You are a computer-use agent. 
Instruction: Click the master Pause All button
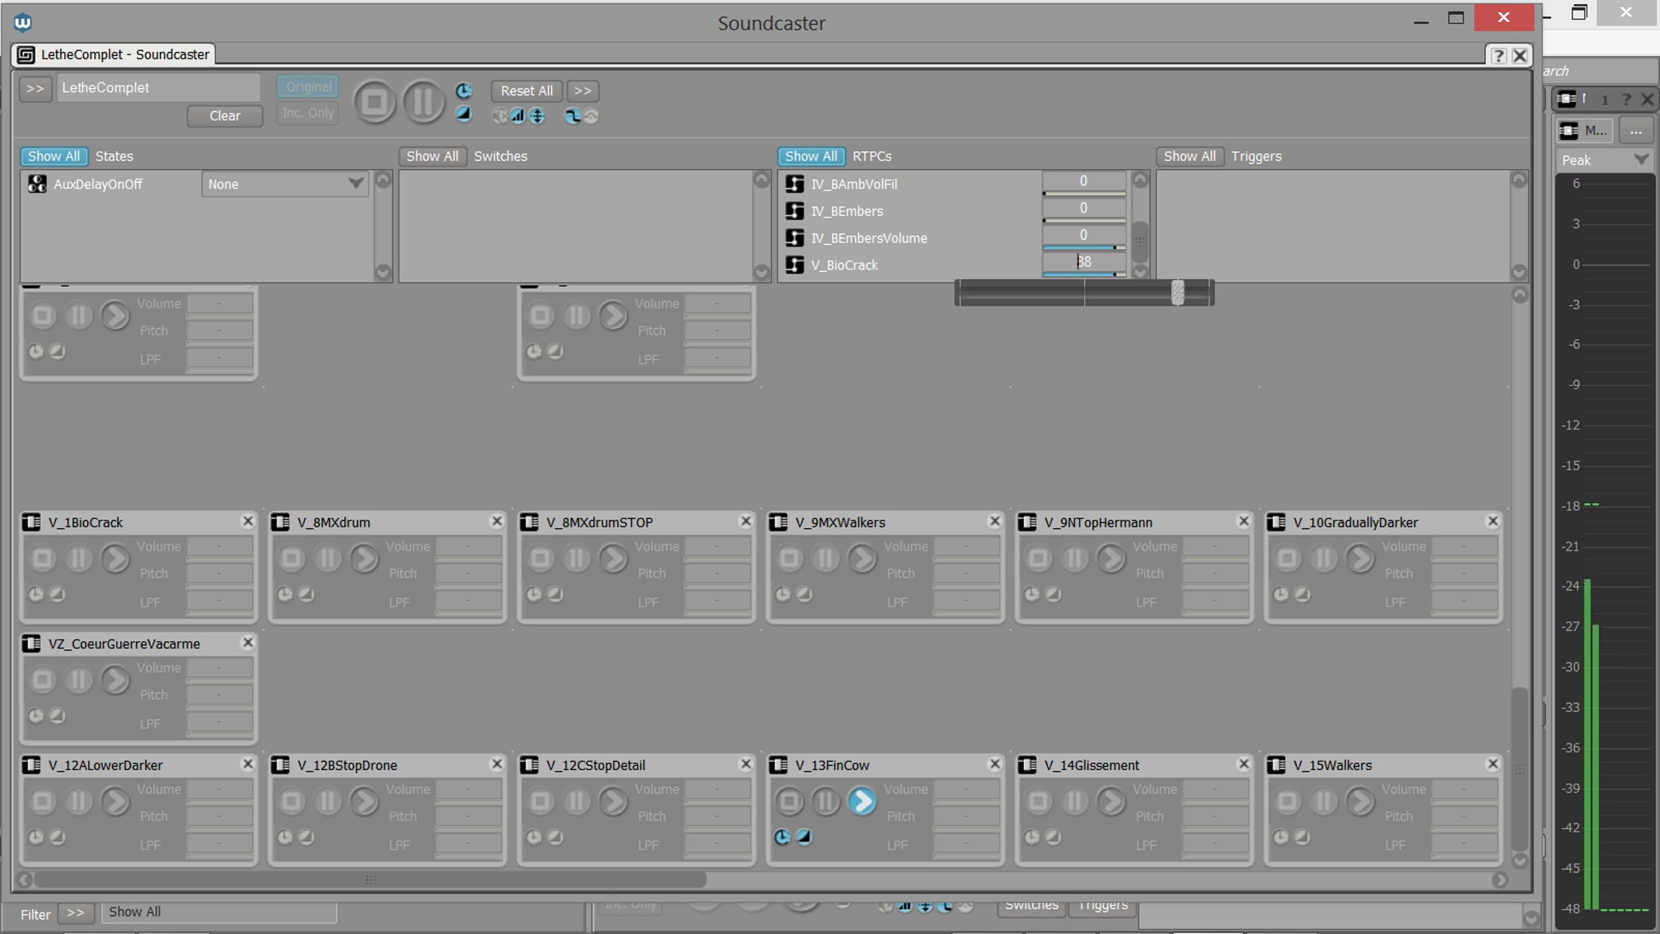423,102
